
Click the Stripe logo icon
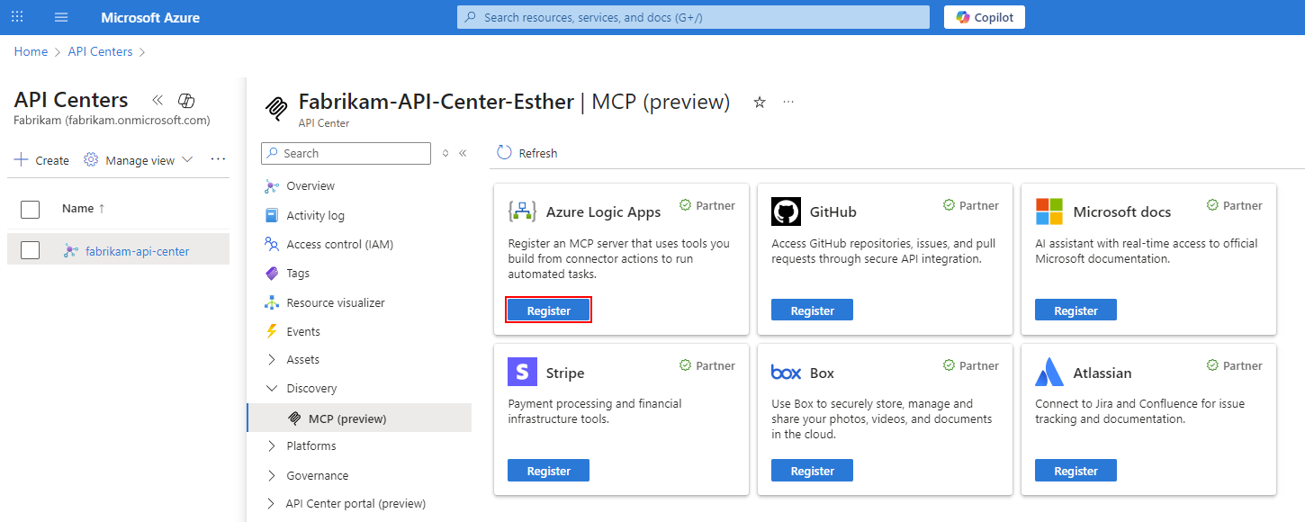coord(522,372)
